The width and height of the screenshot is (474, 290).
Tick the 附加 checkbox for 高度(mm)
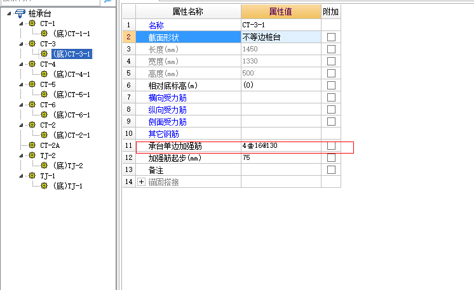pyautogui.click(x=331, y=74)
